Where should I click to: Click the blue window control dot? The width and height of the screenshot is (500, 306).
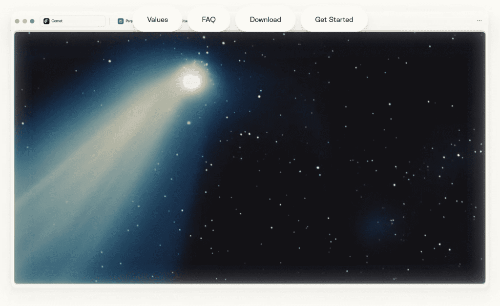click(32, 21)
